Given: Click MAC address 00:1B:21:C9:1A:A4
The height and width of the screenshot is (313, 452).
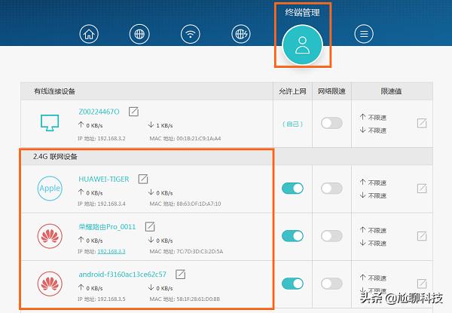Looking at the screenshot, I should point(199,139).
